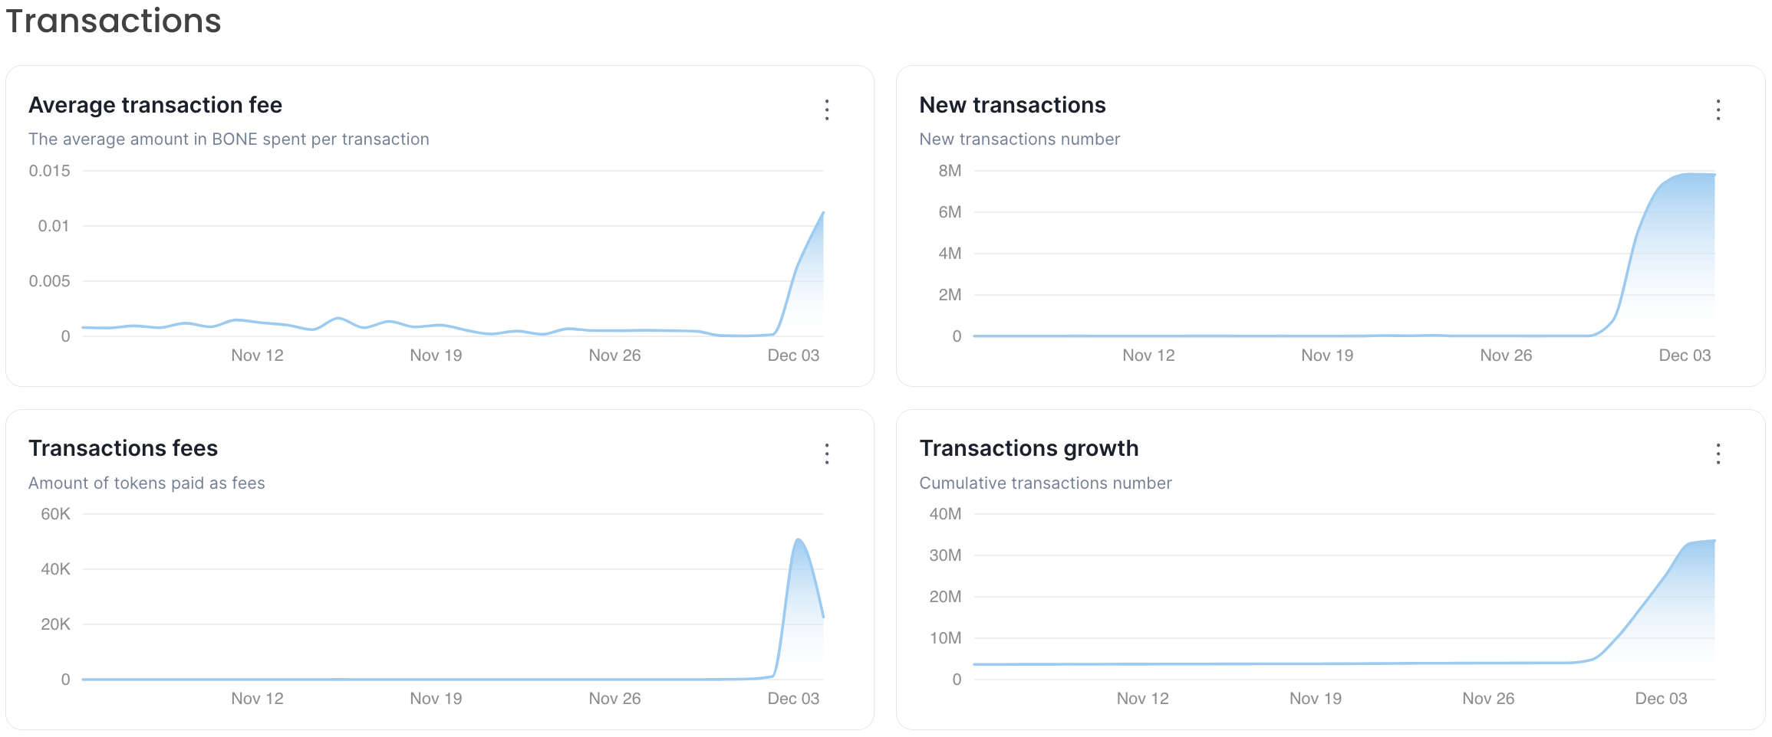This screenshot has height=737, width=1772.
Task: Click the Nov 26 label on Transactions growth chart
Action: 1487,699
